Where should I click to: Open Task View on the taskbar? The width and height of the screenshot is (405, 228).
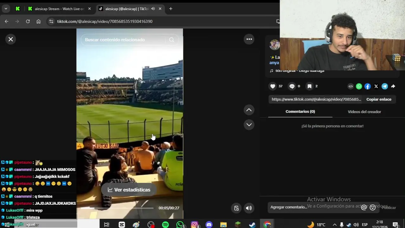tap(106, 225)
